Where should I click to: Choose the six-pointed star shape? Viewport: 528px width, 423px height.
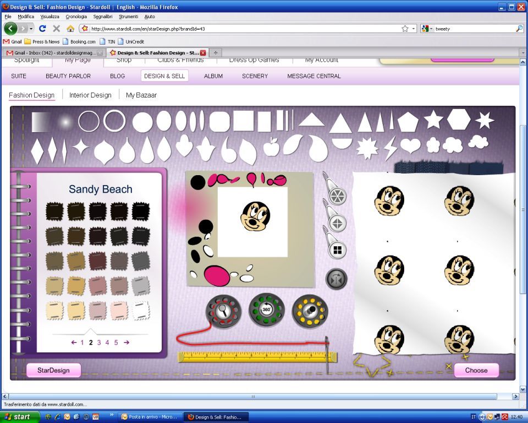484,120
